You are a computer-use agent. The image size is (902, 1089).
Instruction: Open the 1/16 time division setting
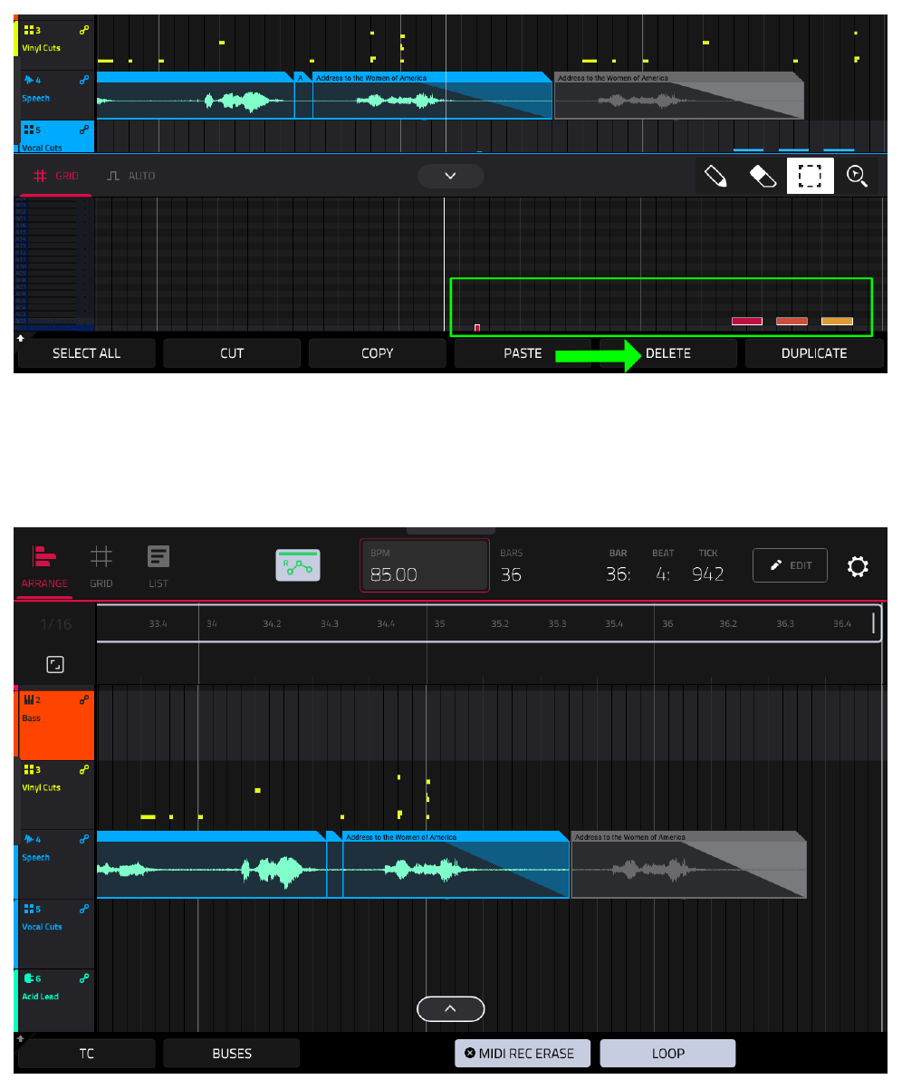point(55,624)
